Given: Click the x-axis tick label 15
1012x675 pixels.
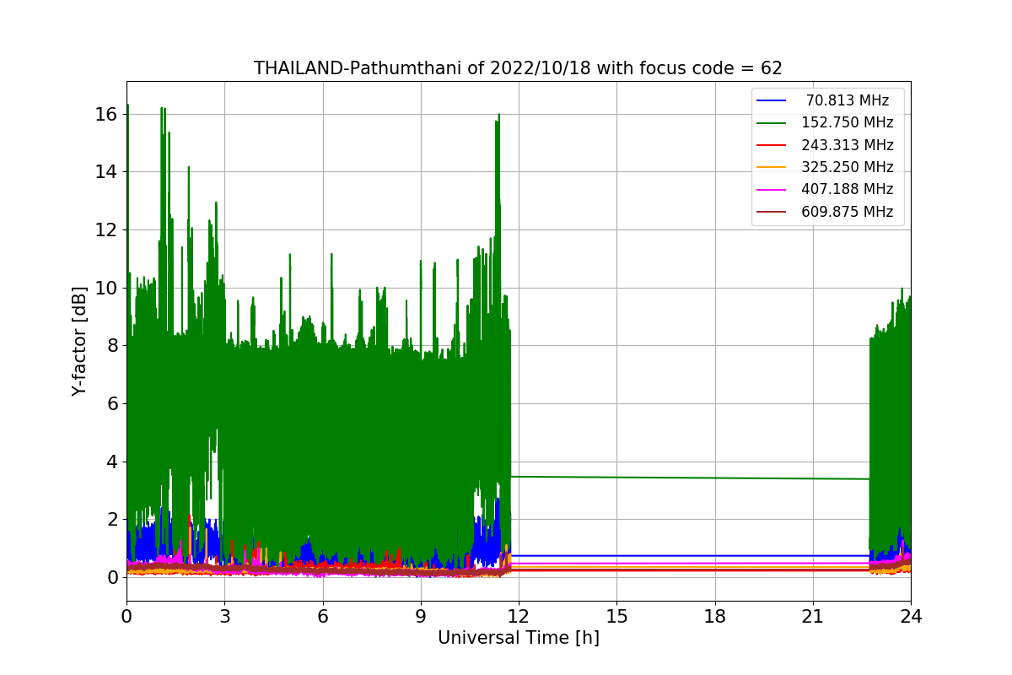Looking at the screenshot, I should (616, 616).
